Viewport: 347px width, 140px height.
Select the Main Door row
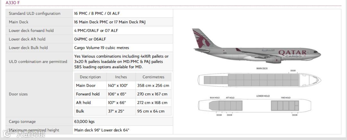click(x=123, y=86)
